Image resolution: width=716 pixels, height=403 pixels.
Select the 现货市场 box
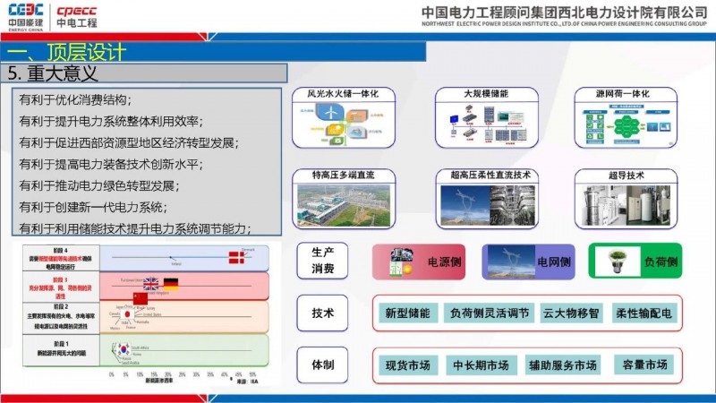coord(408,365)
